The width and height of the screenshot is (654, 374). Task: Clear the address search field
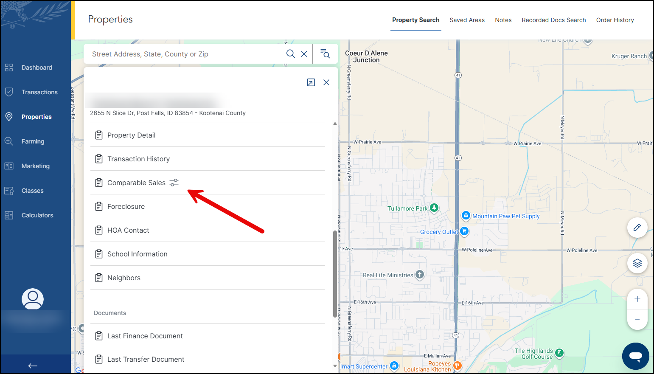coord(304,54)
